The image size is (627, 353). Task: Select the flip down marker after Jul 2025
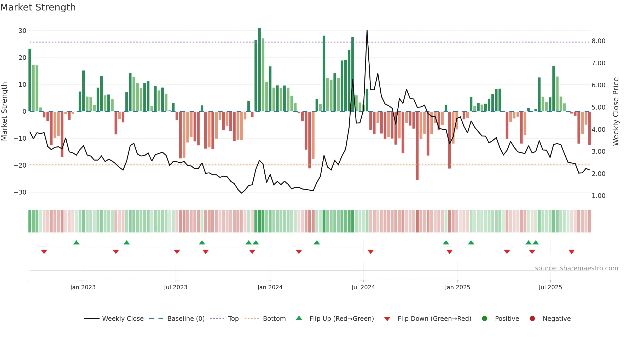coord(571,252)
